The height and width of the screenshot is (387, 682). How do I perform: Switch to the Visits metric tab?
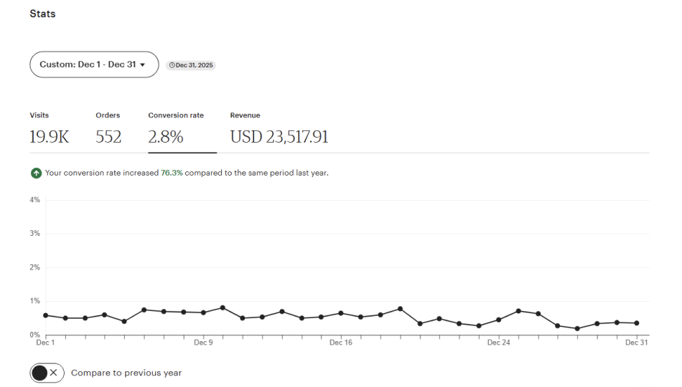[x=49, y=129]
